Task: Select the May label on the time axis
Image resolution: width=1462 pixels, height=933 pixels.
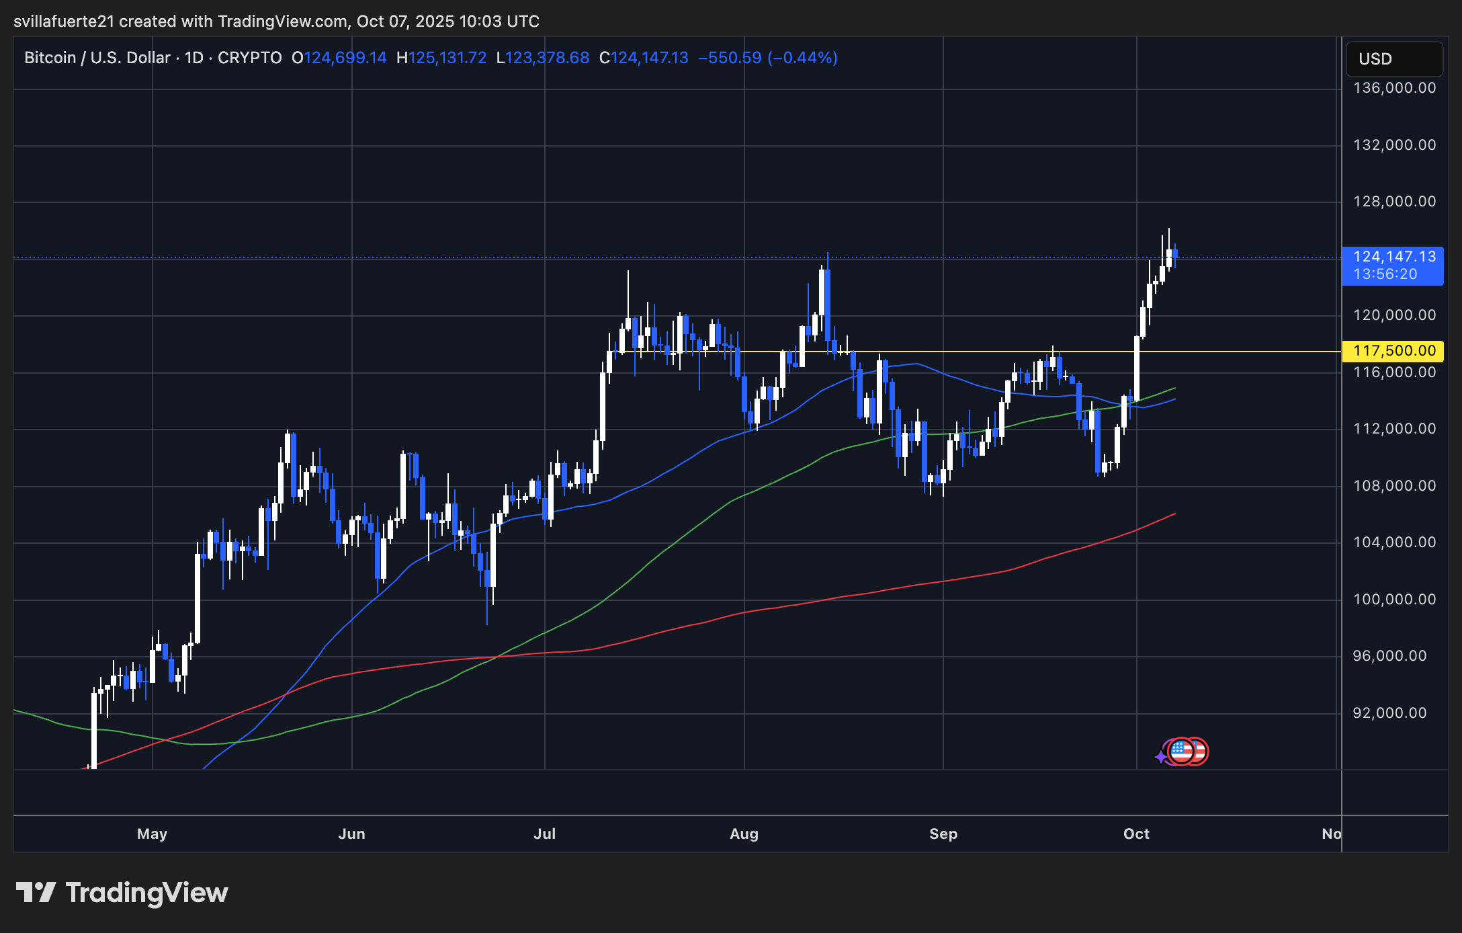Action: point(152,834)
